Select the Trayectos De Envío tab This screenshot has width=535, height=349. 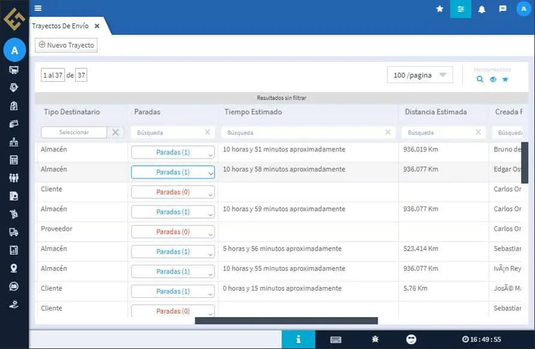click(x=60, y=26)
